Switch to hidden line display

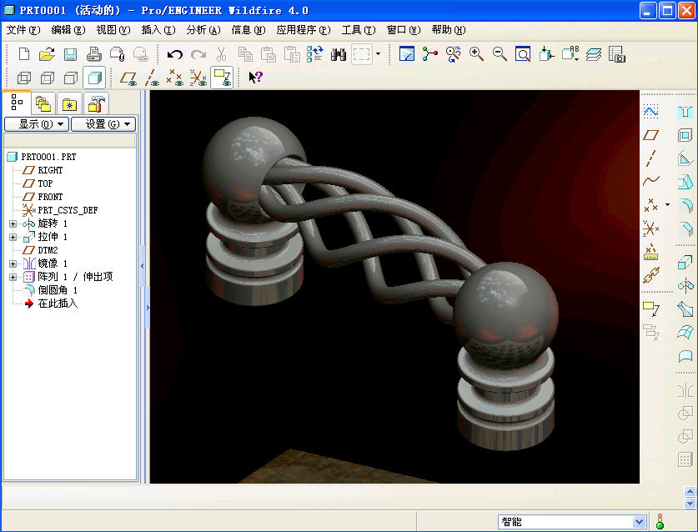pyautogui.click(x=48, y=78)
